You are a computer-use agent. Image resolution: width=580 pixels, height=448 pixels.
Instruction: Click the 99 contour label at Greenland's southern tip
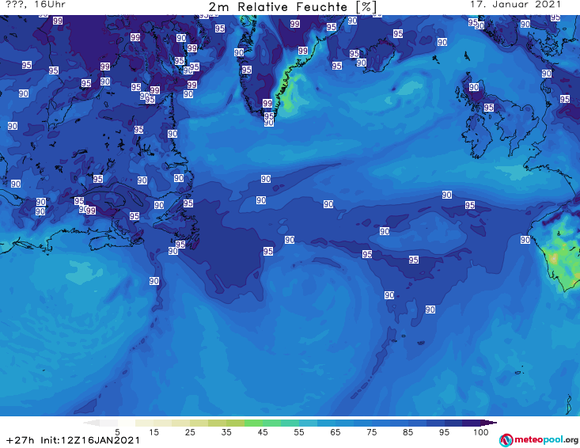[x=267, y=103]
